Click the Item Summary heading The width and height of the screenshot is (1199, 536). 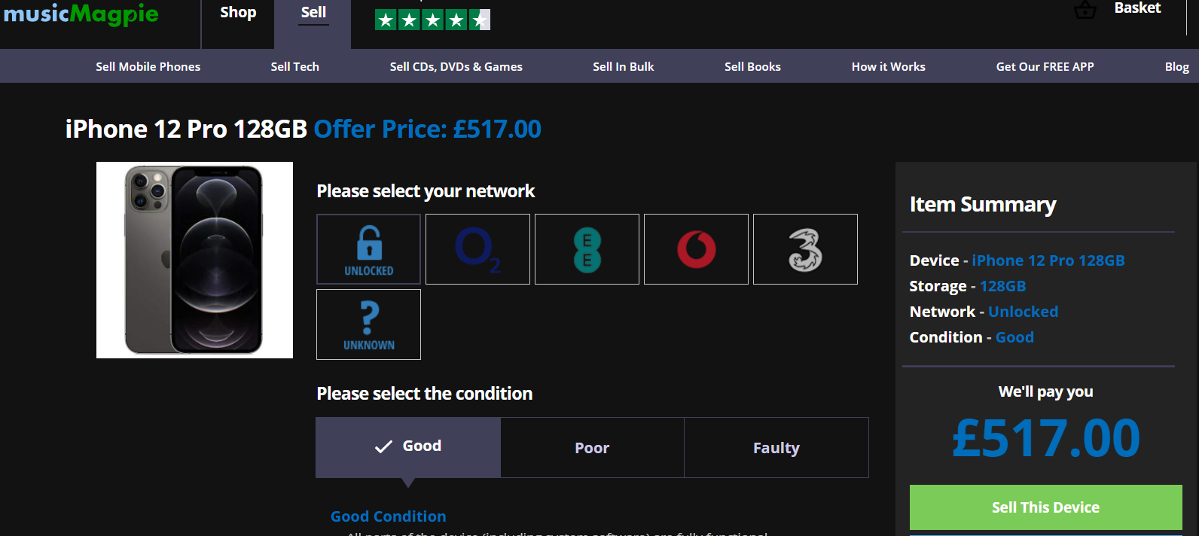983,205
